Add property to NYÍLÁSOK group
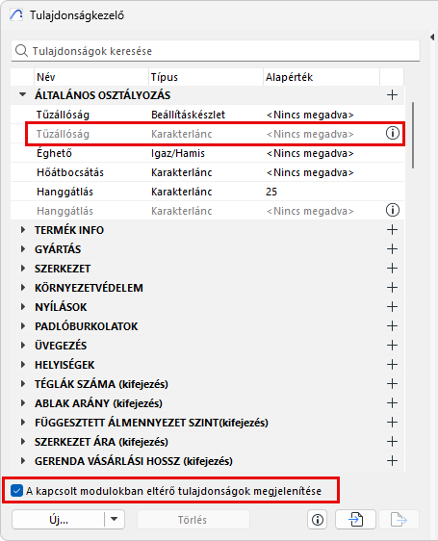The height and width of the screenshot is (541, 438). pyautogui.click(x=392, y=307)
